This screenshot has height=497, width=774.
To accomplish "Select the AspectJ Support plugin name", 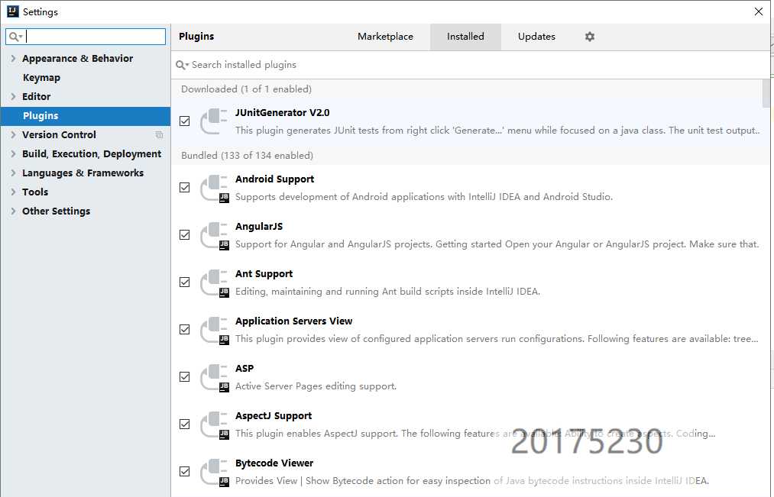I will tap(274, 416).
